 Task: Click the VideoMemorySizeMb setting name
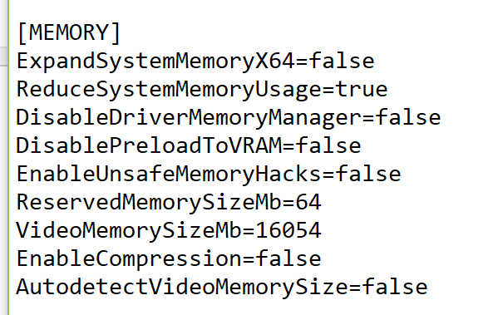tap(129, 231)
